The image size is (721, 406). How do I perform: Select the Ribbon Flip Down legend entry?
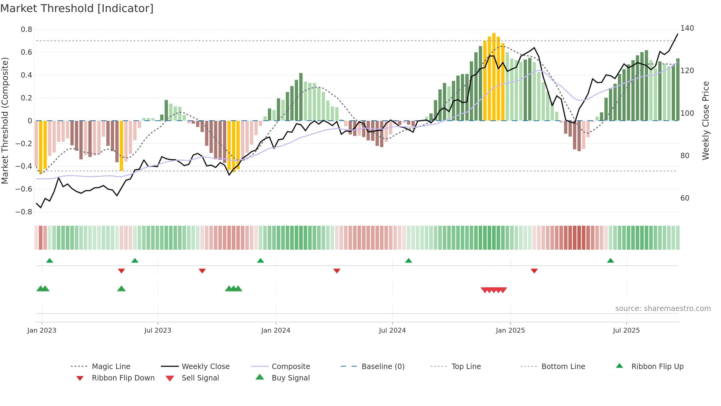pos(115,378)
